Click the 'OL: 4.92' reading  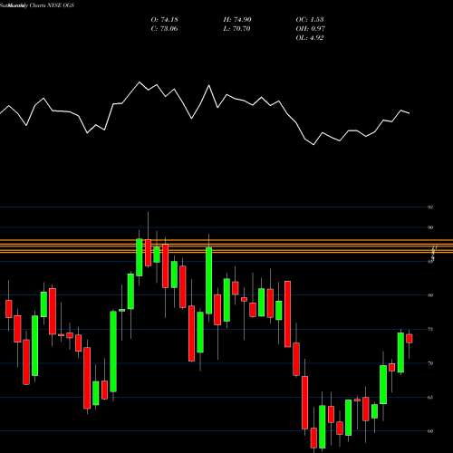click(310, 38)
